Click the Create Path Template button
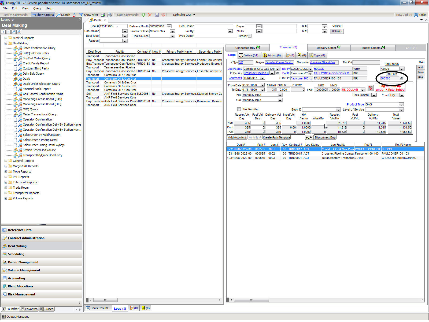 (x=276, y=137)
